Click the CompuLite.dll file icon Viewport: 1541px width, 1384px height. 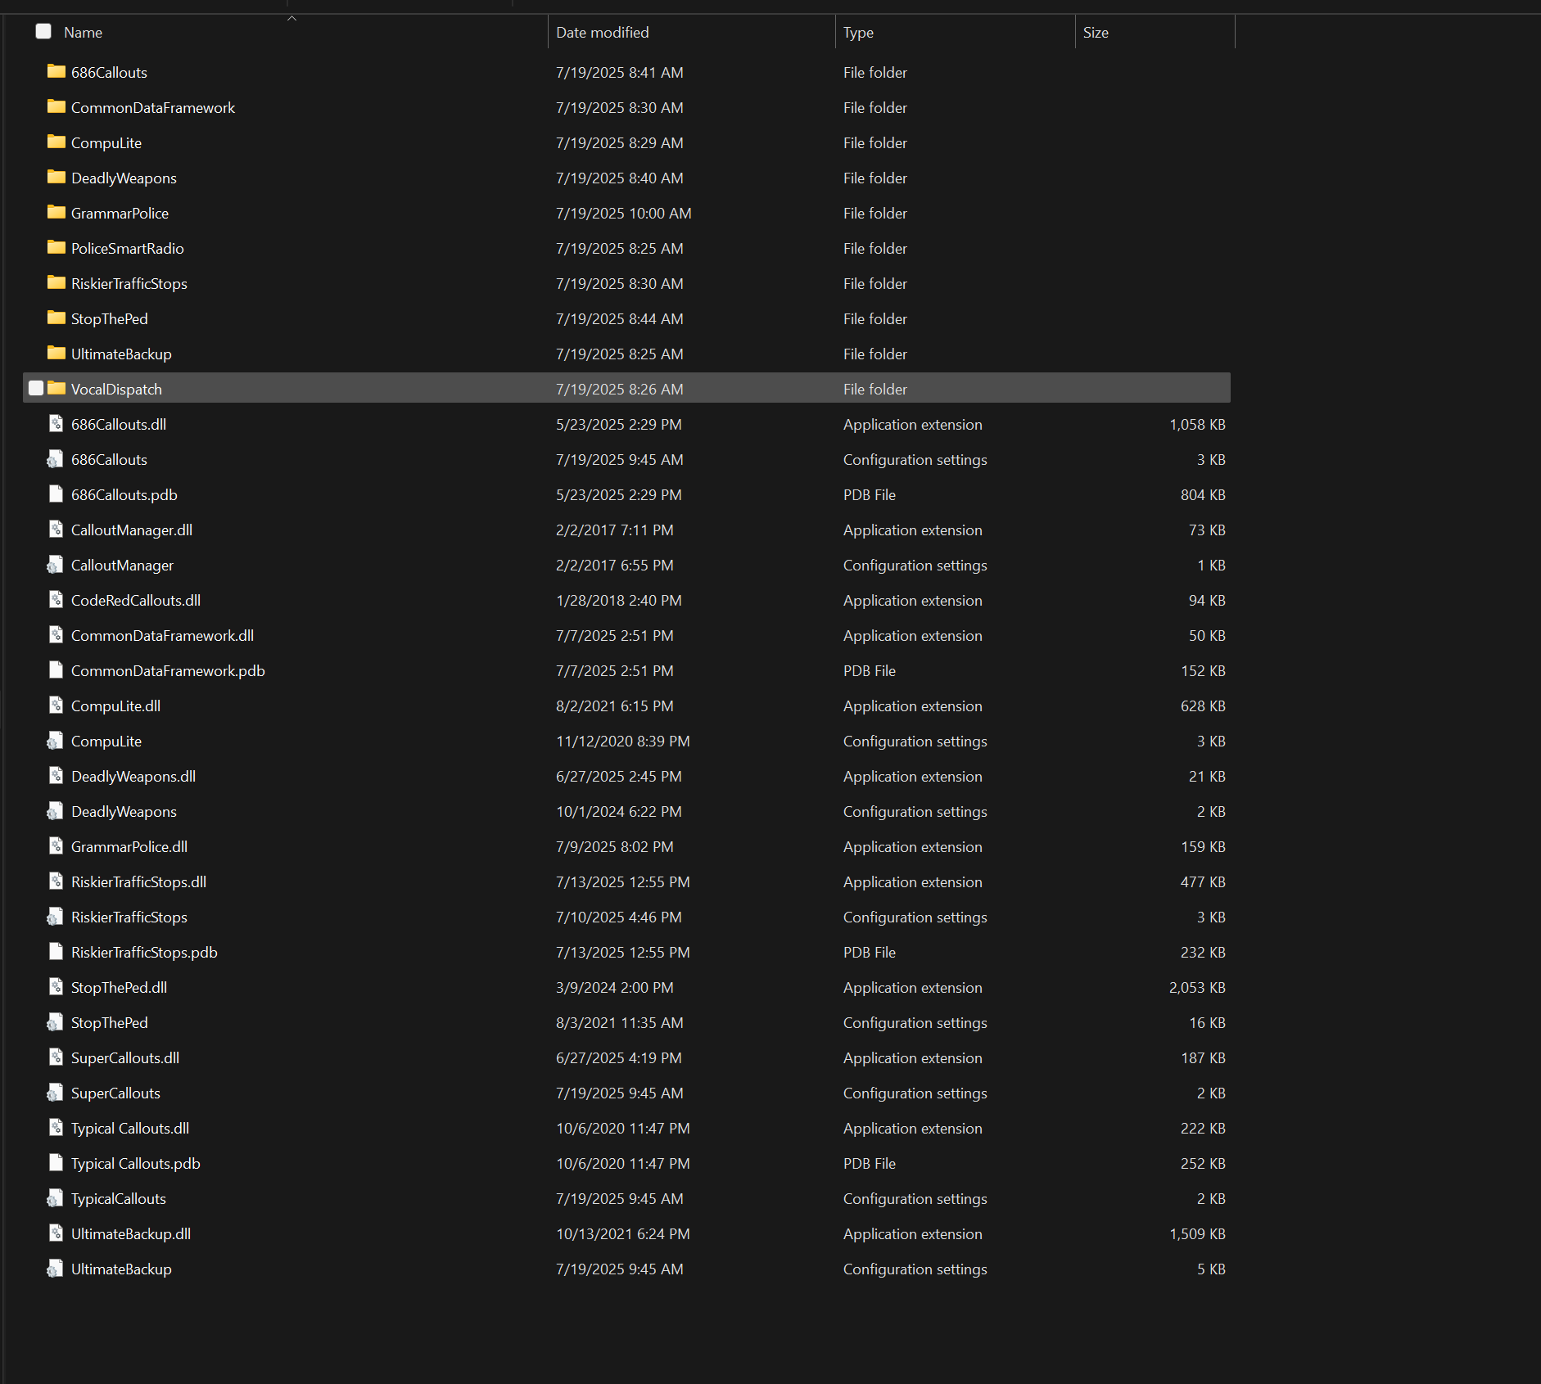tap(56, 705)
